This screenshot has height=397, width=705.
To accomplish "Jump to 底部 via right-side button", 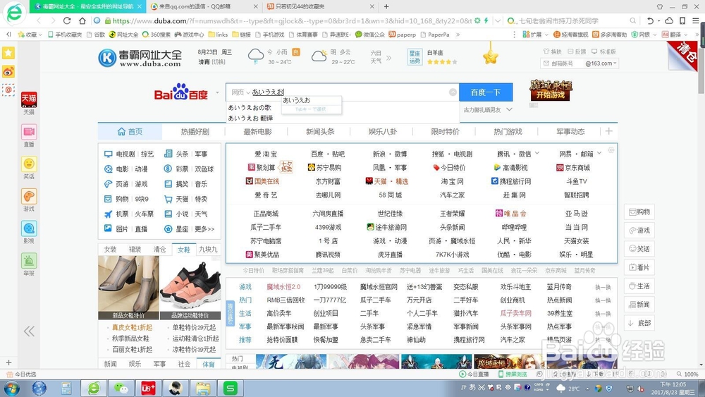I will (x=639, y=323).
